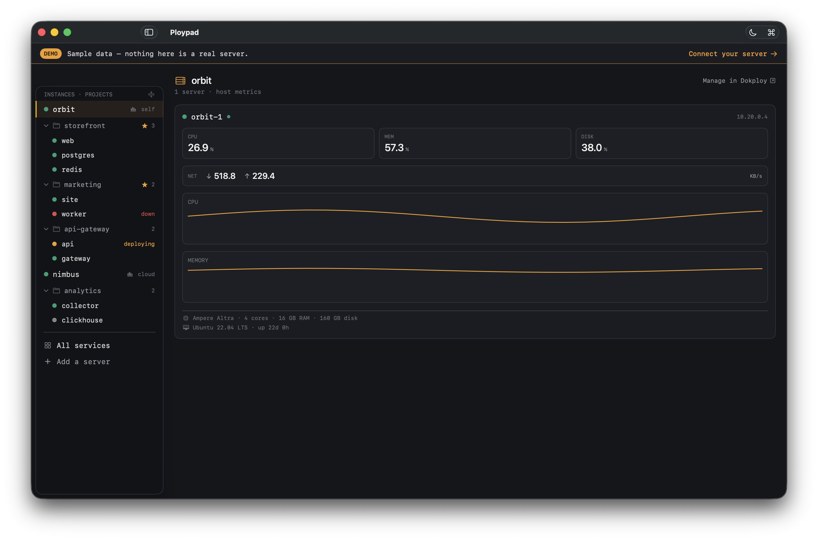Click the All services grid icon
The width and height of the screenshot is (818, 540).
pyautogui.click(x=48, y=346)
